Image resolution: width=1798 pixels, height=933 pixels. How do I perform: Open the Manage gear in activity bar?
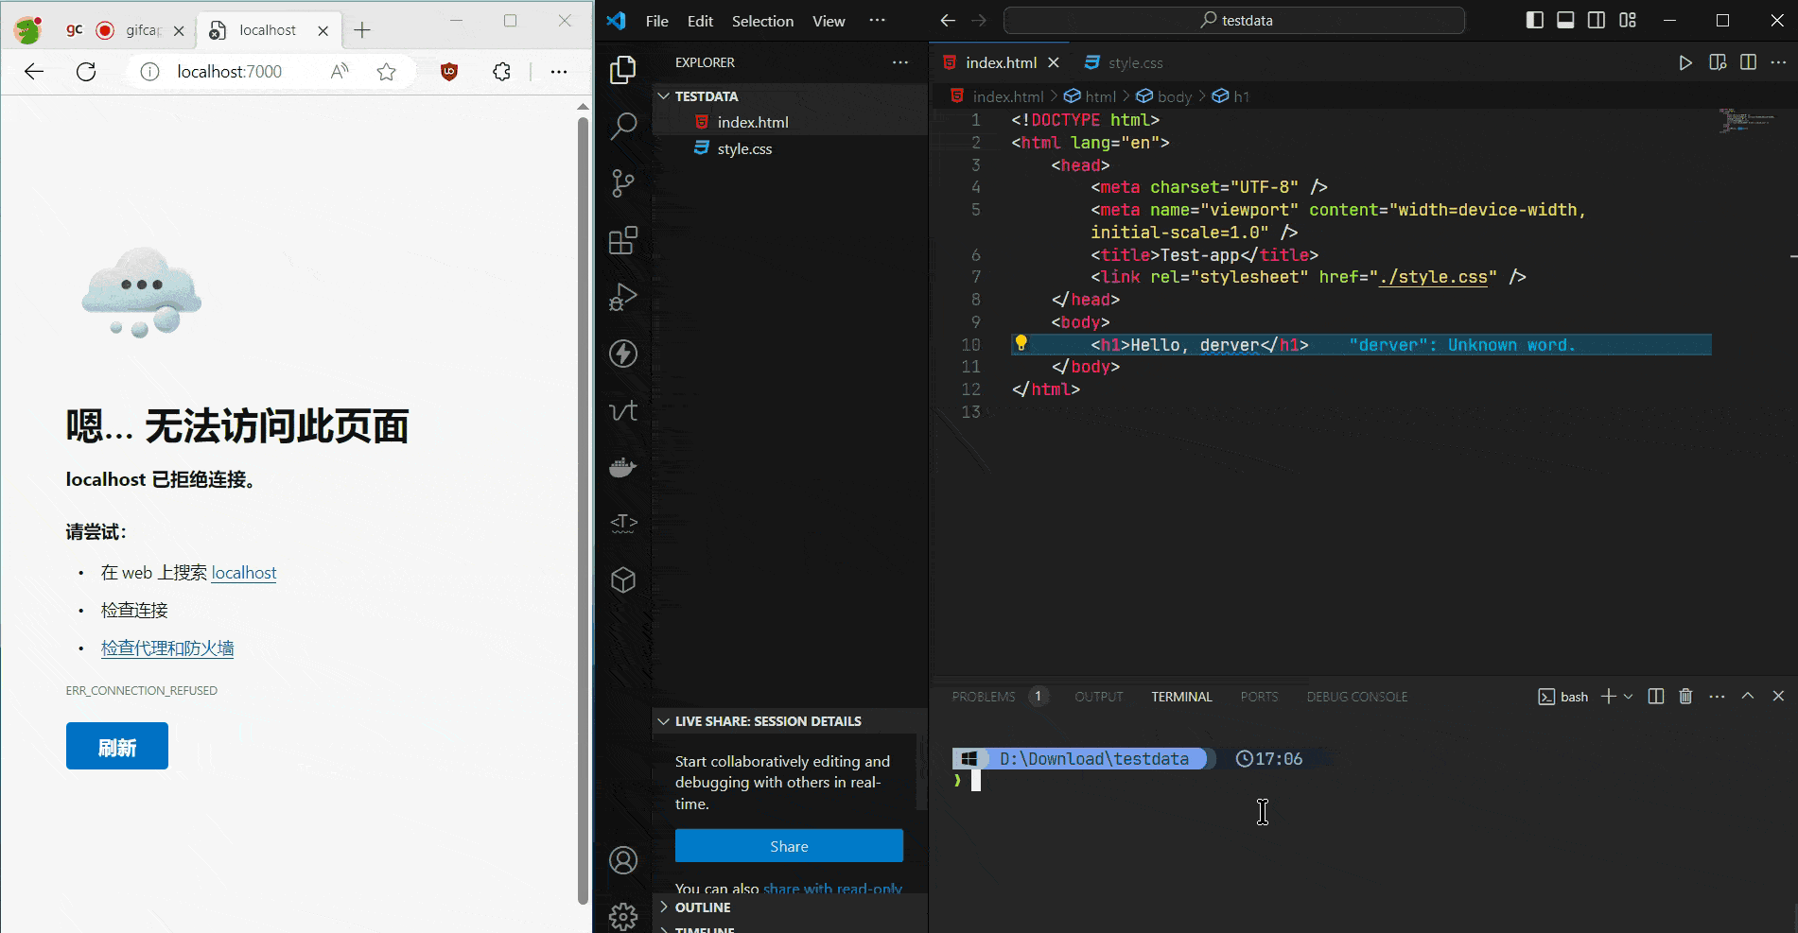623,916
